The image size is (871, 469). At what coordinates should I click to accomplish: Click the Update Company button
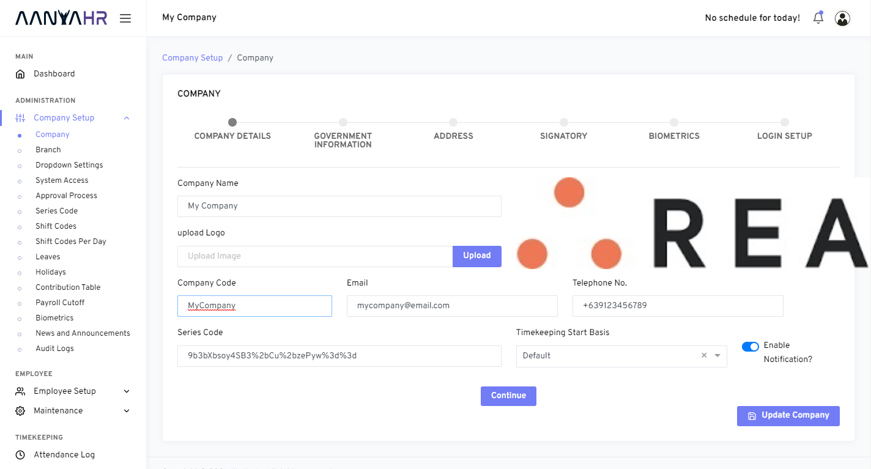click(788, 416)
